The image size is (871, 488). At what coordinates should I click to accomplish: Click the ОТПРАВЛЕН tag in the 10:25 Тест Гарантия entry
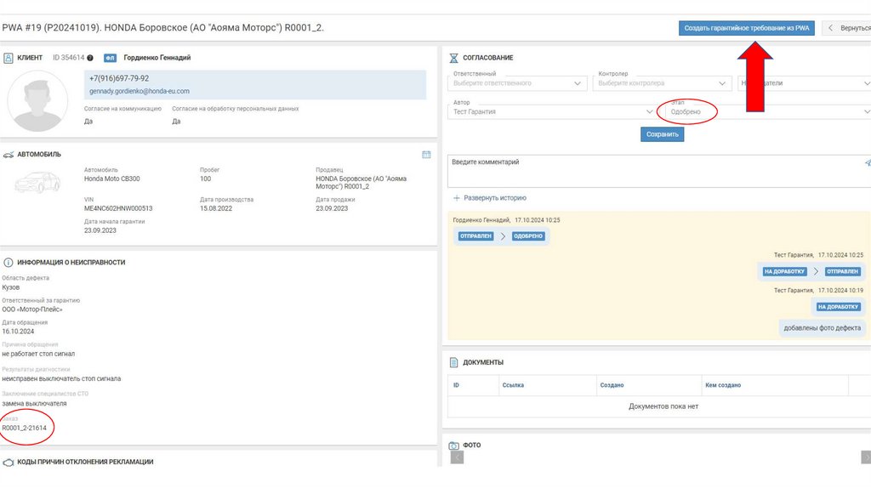pos(842,272)
